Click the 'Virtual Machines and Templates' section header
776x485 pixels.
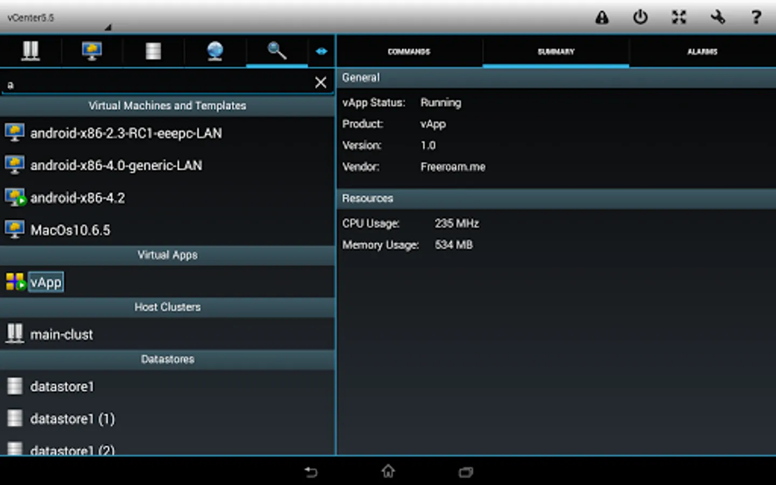coord(167,106)
